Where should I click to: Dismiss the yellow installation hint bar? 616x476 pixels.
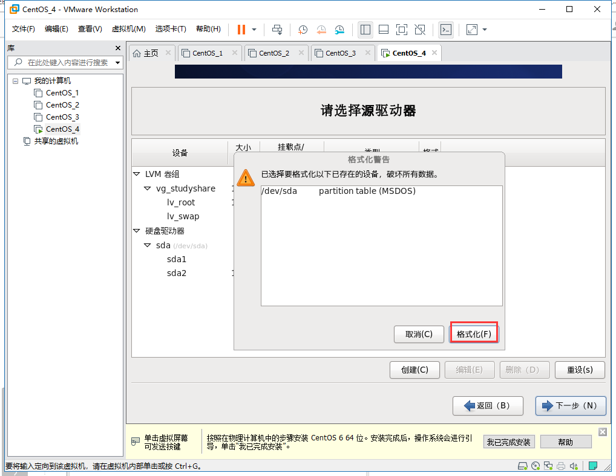click(x=603, y=432)
